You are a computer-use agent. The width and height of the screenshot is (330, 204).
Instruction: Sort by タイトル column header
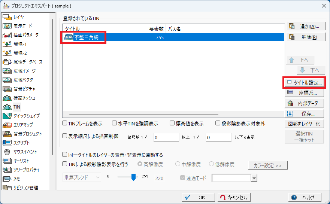click(99, 29)
